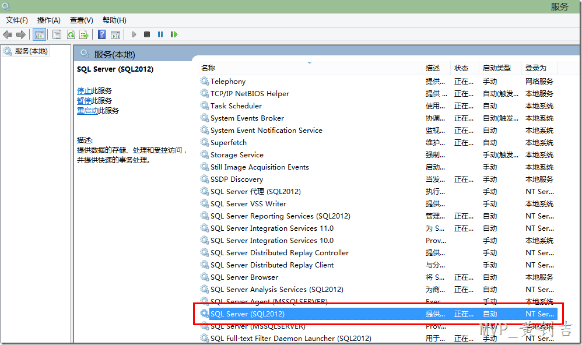Click the gear icon beside Task Scheduler
The width and height of the screenshot is (582, 345).
[205, 105]
